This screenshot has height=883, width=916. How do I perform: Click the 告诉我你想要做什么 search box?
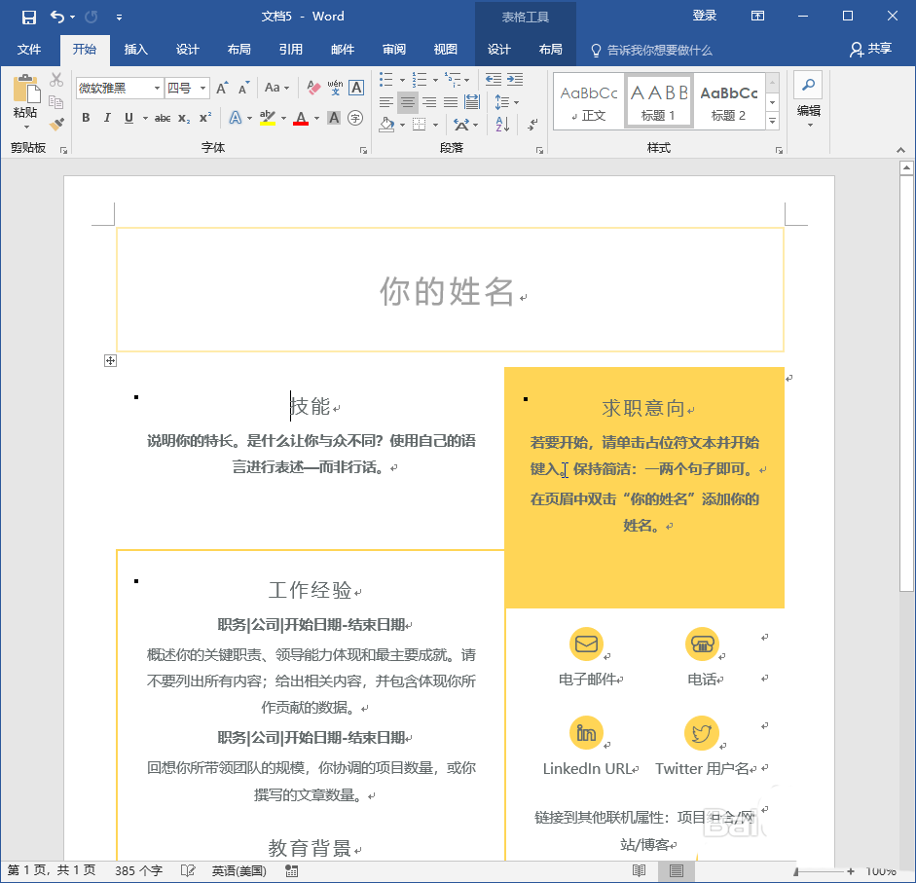point(659,50)
